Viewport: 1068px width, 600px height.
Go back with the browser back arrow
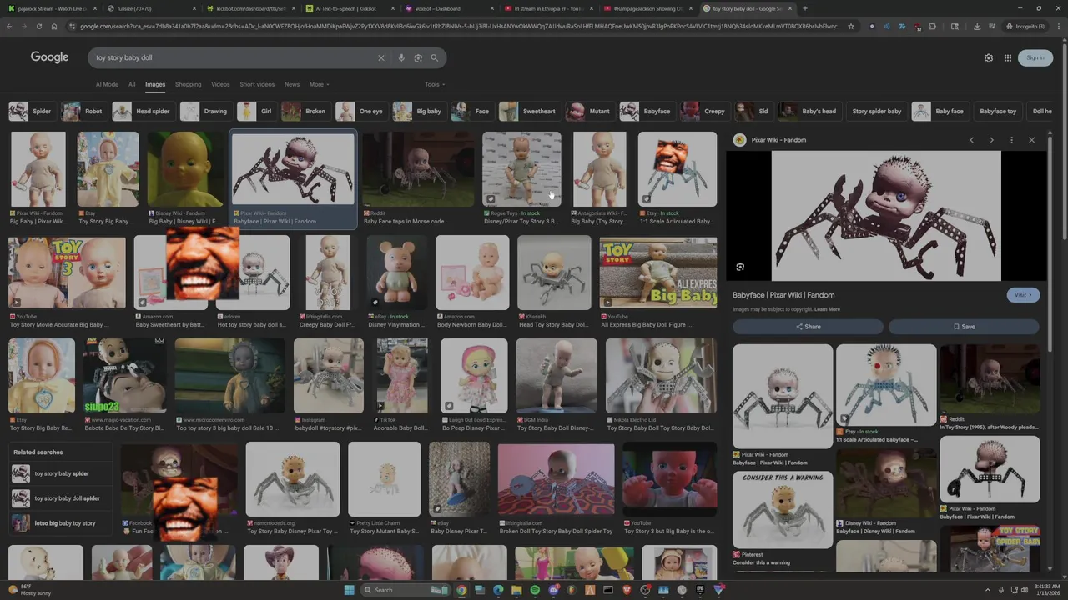pos(9,26)
